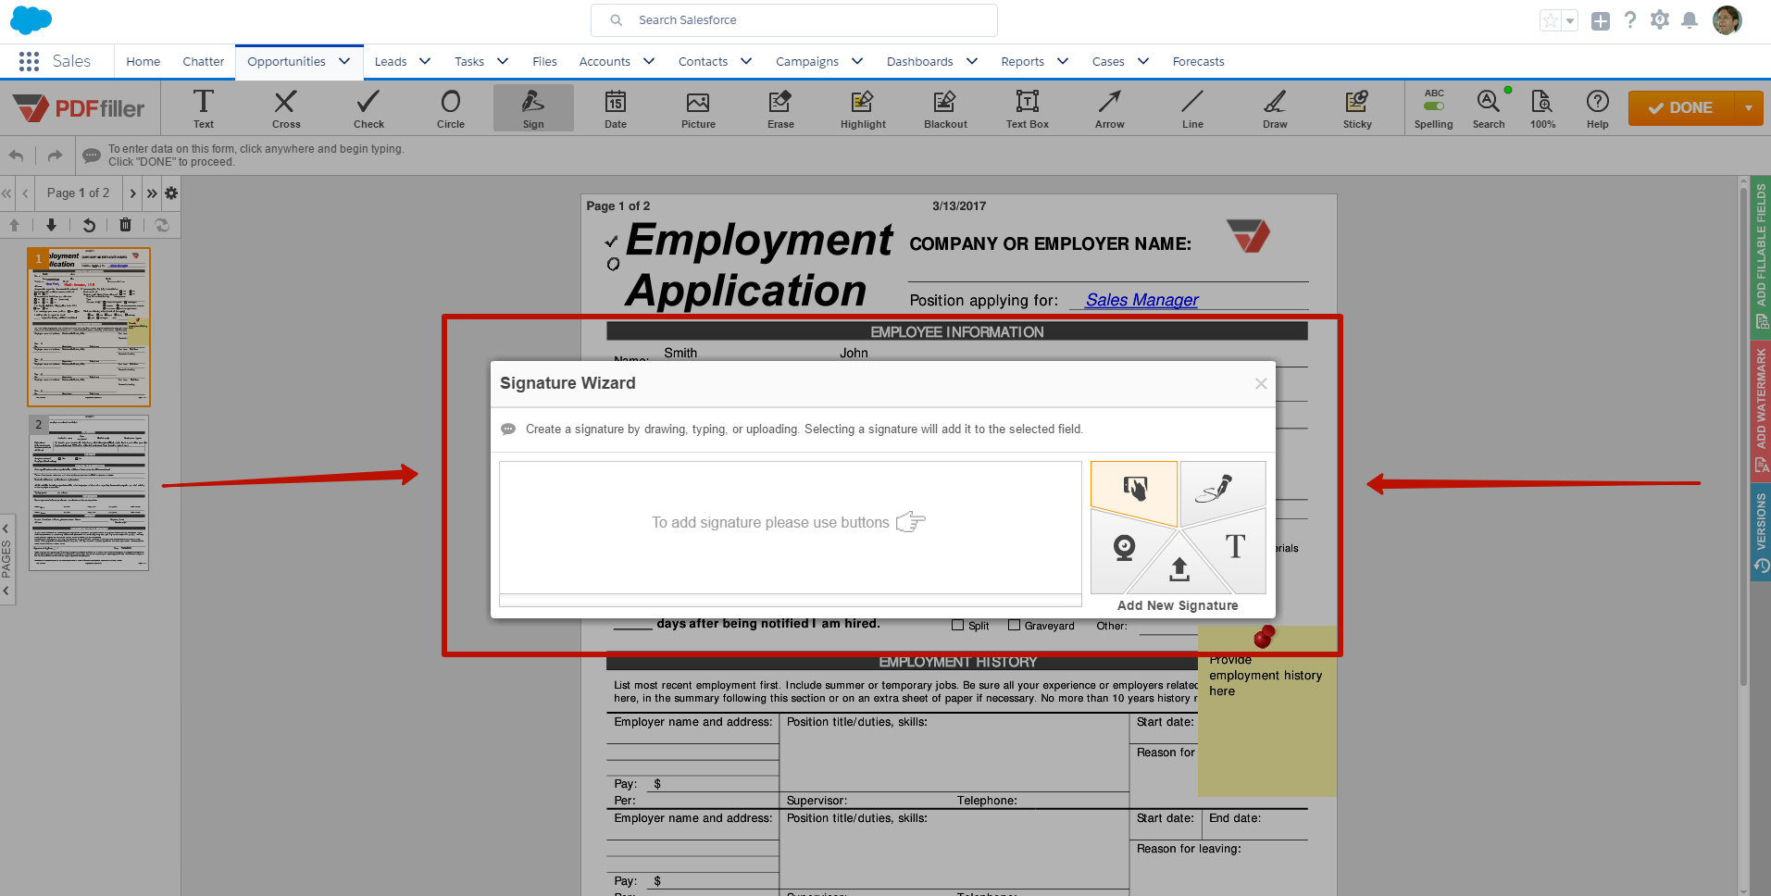Toggle the Spelling switch
The width and height of the screenshot is (1771, 896).
(x=1434, y=106)
